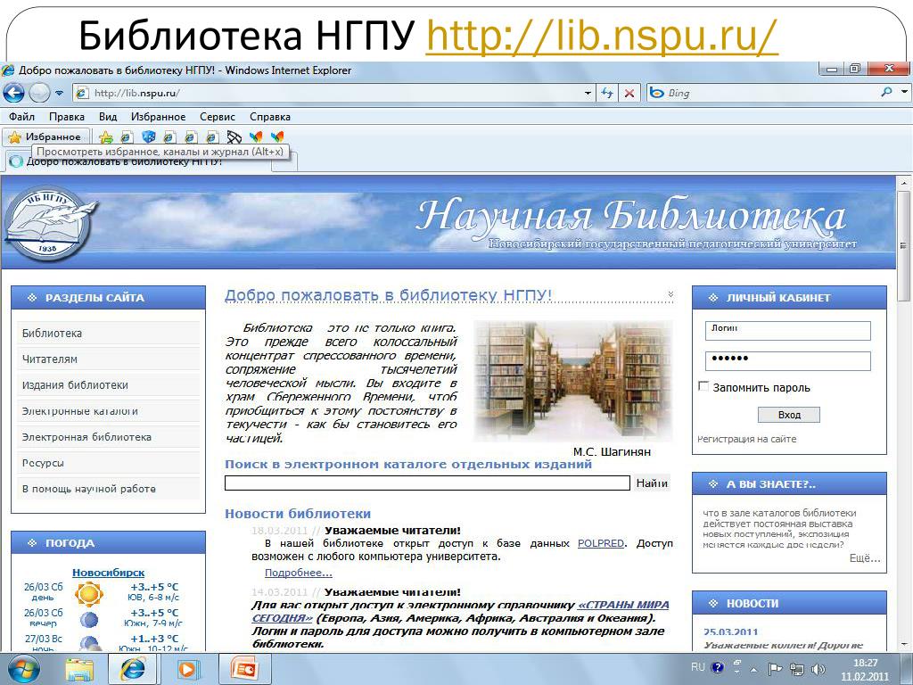Open the recent pages dropdown arrow
Image resolution: width=913 pixels, height=685 pixels.
59,93
